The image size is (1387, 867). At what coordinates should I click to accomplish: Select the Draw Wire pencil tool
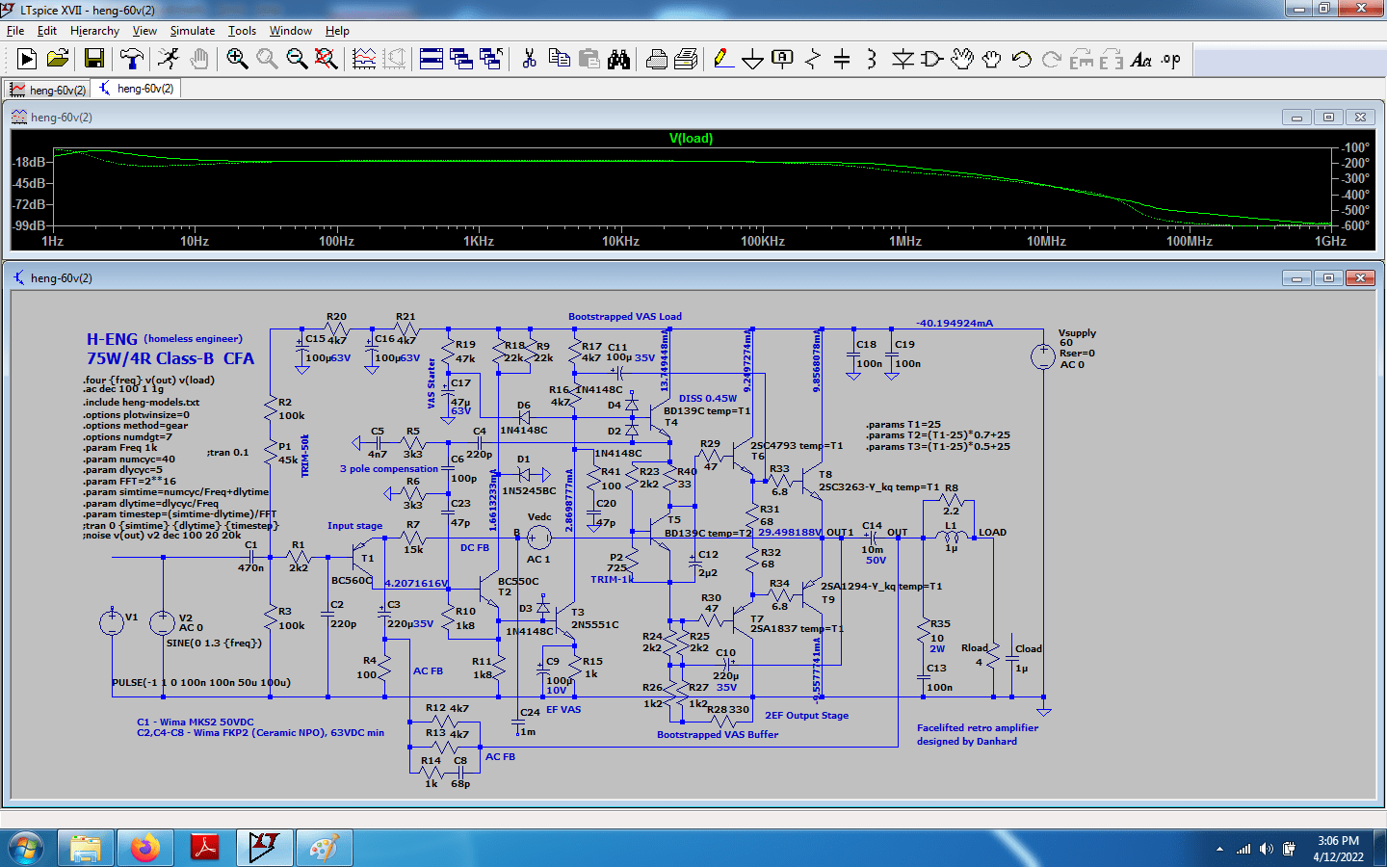click(723, 60)
